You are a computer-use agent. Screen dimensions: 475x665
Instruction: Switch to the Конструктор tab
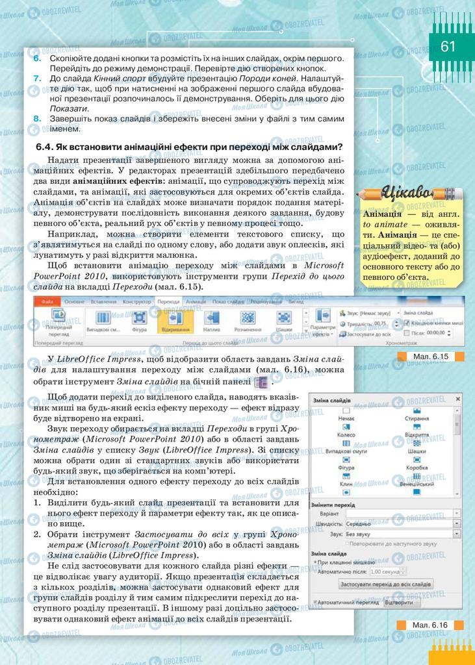tap(136, 301)
